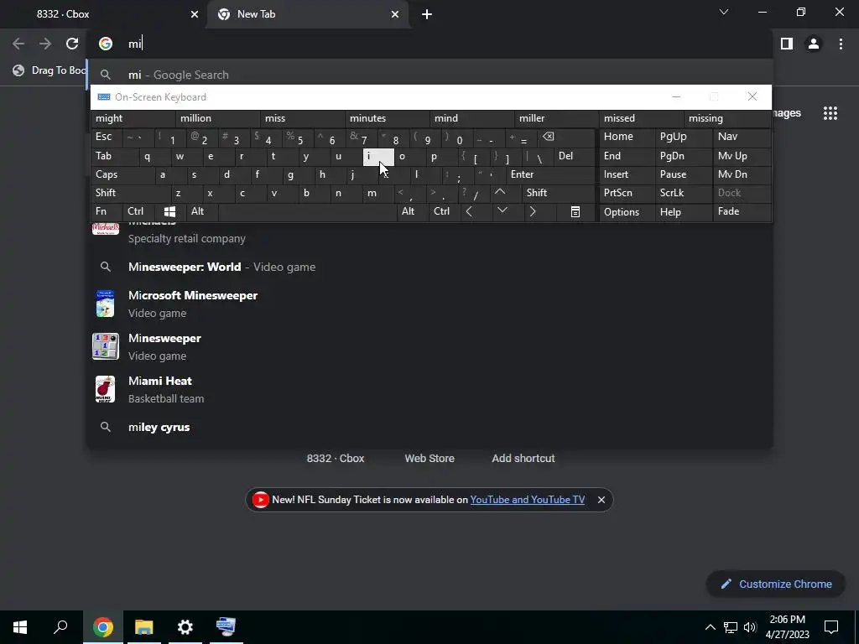Open Chrome's three-dot menu
The height and width of the screenshot is (644, 859).
point(841,44)
